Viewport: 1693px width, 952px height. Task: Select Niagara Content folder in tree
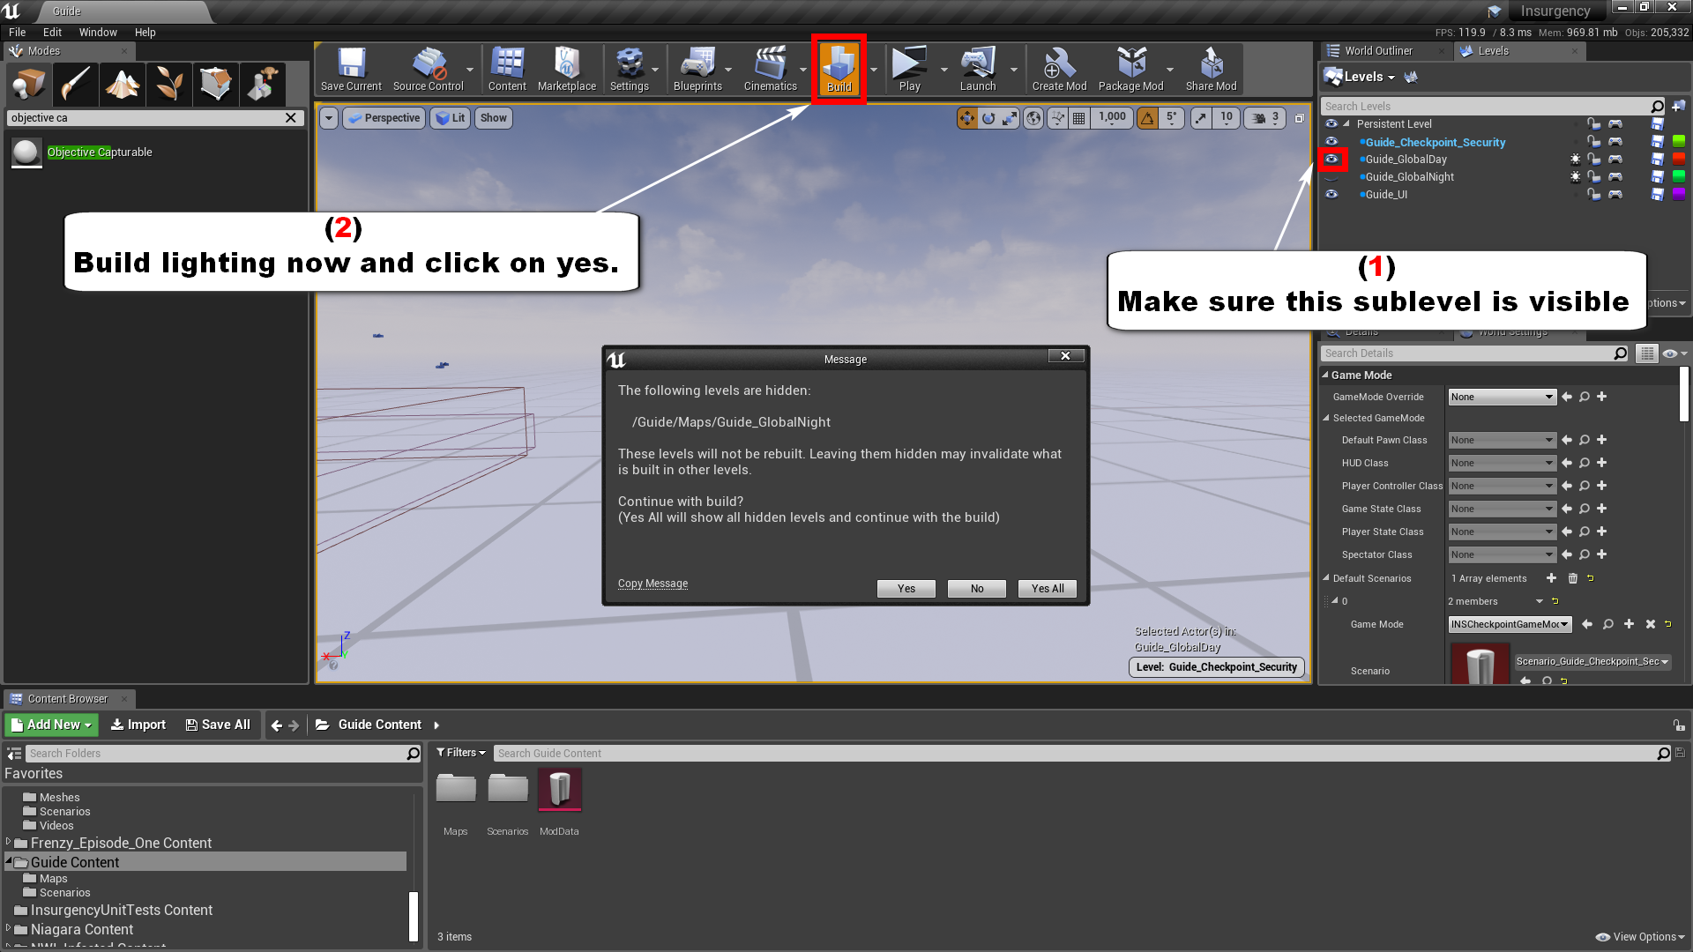click(x=81, y=930)
